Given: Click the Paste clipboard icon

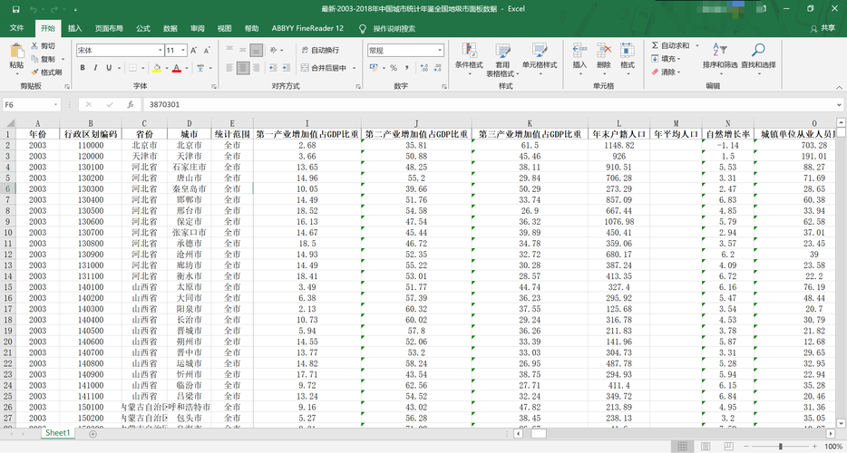Looking at the screenshot, I should click(16, 52).
